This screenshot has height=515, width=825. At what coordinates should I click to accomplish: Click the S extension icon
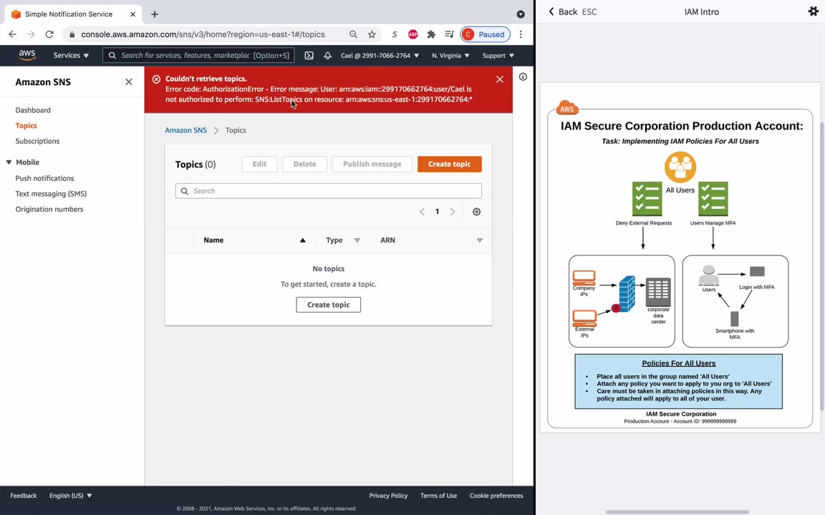[394, 34]
